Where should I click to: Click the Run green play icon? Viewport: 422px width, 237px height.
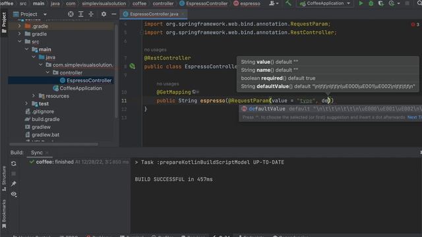pyautogui.click(x=361, y=3)
